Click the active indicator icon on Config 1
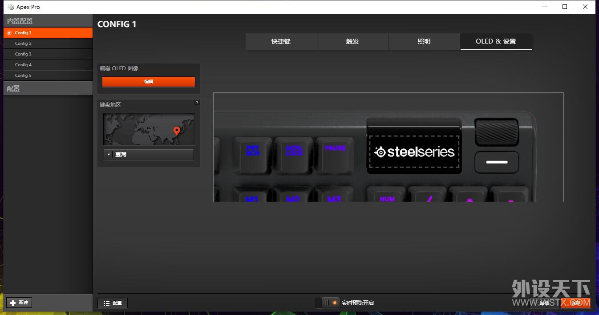This screenshot has height=315, width=599. click(9, 33)
